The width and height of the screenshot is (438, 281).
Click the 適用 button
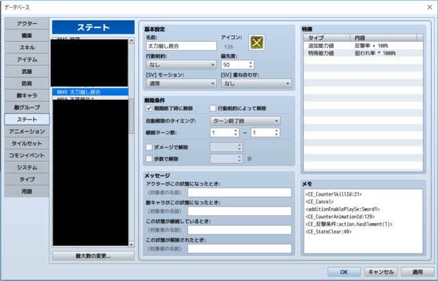click(417, 272)
